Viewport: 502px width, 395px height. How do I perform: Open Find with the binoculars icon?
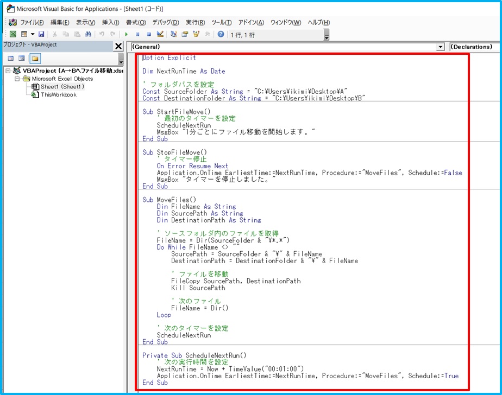coord(89,34)
